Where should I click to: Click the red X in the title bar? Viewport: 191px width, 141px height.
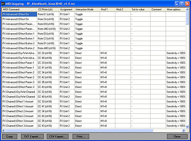(x=187, y=4)
